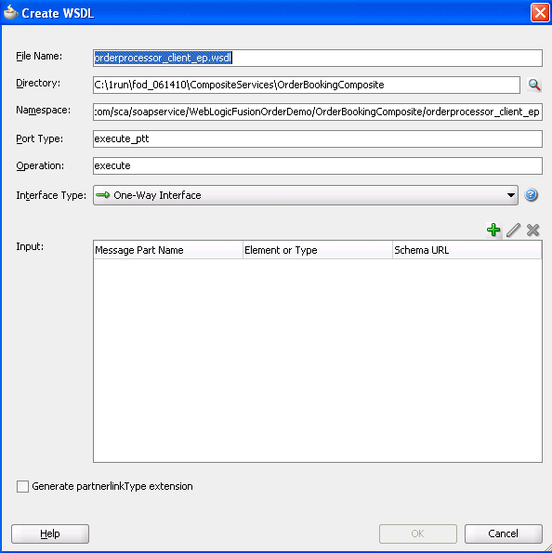Click the gray X delete message part icon

point(533,230)
